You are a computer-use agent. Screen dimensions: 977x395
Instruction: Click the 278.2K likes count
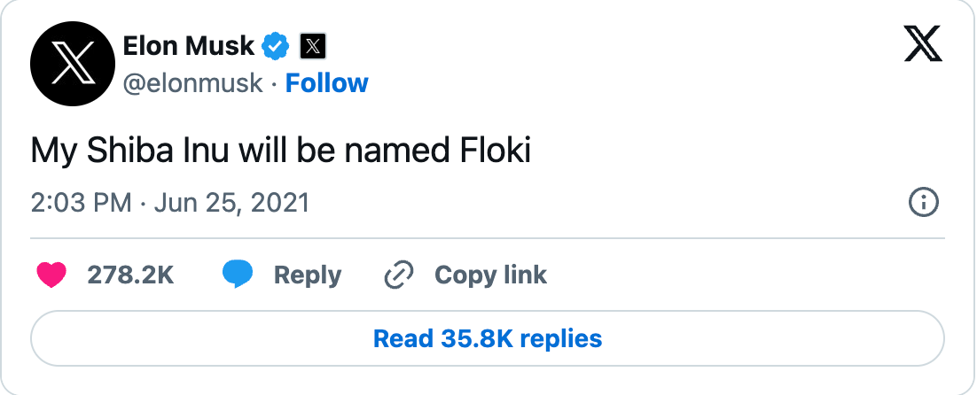point(131,275)
